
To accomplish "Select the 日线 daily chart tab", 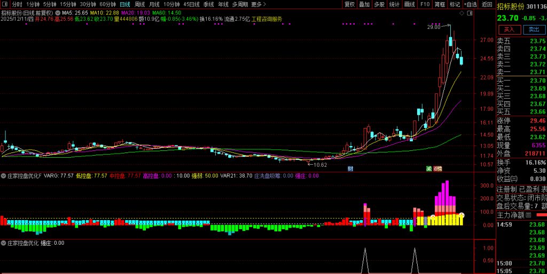I will [x=125, y=4].
